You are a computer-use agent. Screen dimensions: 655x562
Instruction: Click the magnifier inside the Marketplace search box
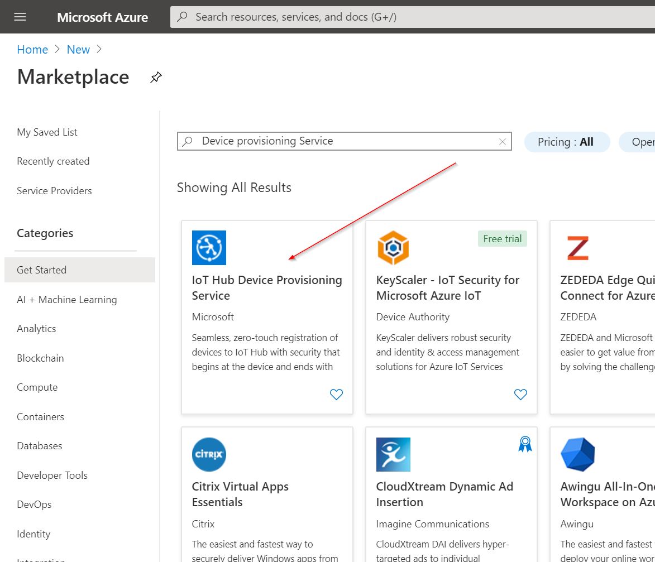[x=187, y=141]
